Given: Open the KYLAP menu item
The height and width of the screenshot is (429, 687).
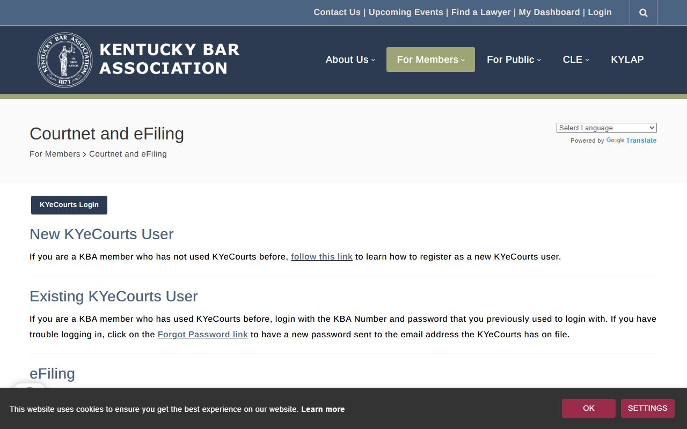Looking at the screenshot, I should click(627, 60).
